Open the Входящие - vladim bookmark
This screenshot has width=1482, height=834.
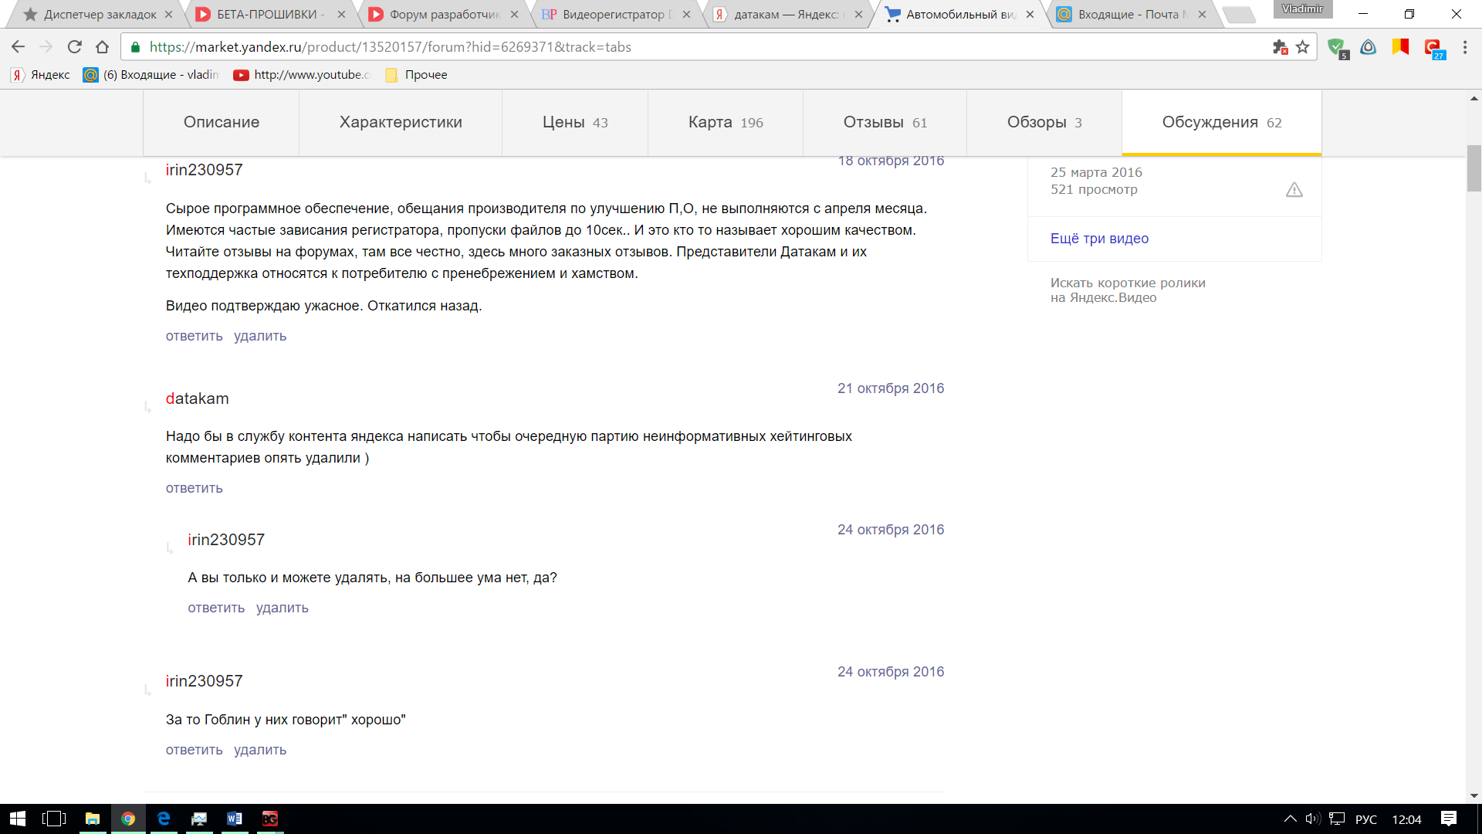(x=151, y=75)
